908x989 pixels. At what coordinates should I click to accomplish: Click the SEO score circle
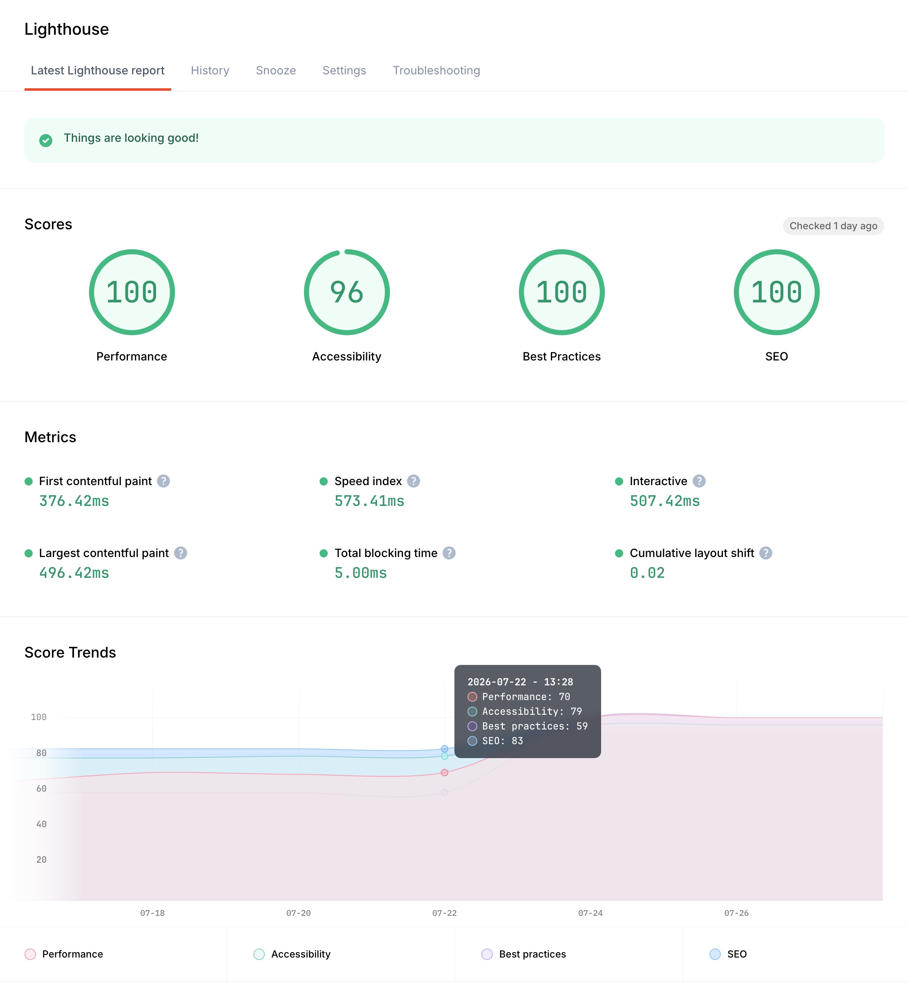tap(776, 292)
